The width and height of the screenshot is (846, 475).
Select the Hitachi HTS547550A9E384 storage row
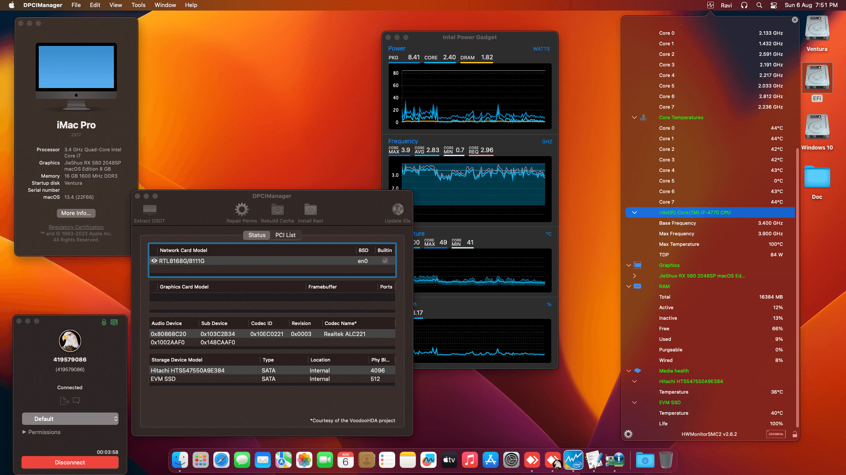pos(272,370)
